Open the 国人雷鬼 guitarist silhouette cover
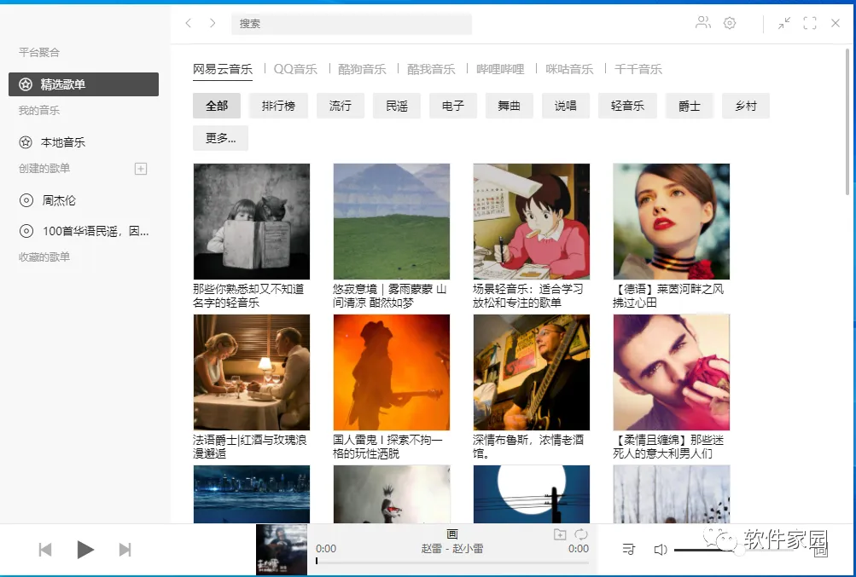Viewport: 856px width, 577px height. (392, 372)
